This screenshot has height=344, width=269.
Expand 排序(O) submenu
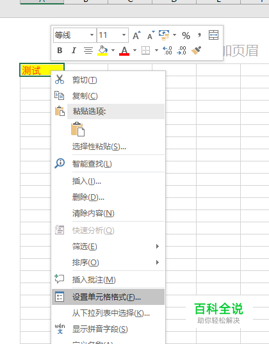[108, 263]
